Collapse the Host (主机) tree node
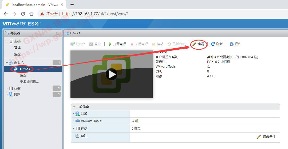Screen dimensions: 288x149 [x=7, y=41]
